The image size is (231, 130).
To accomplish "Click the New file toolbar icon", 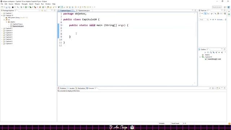I will [2, 7].
